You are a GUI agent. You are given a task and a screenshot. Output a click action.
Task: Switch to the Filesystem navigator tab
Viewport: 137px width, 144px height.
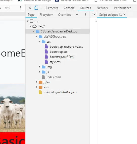[x=46, y=15]
